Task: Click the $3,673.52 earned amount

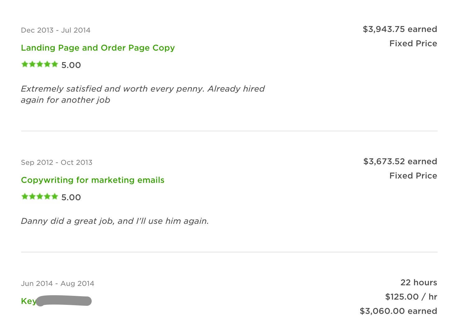Action: click(400, 161)
